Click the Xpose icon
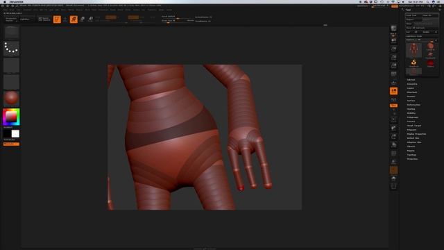The height and width of the screenshot is (250, 444). click(x=393, y=187)
